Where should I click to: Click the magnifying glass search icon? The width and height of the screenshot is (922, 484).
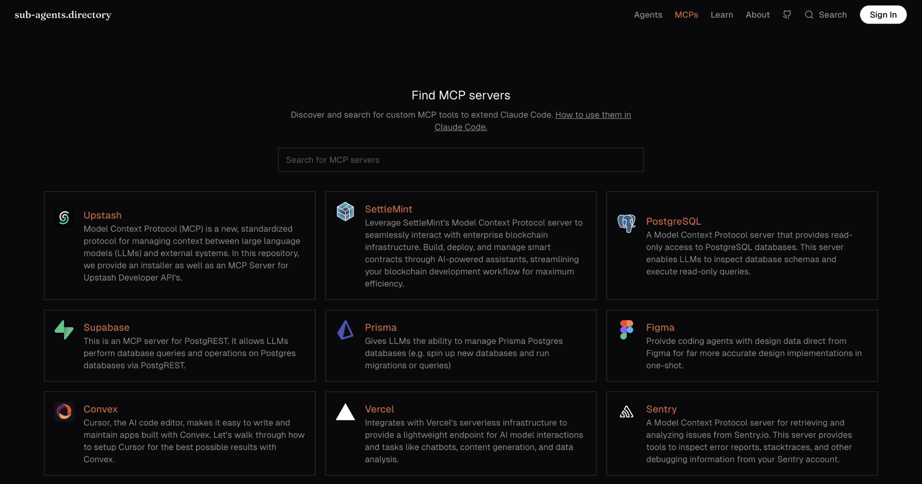(x=809, y=15)
